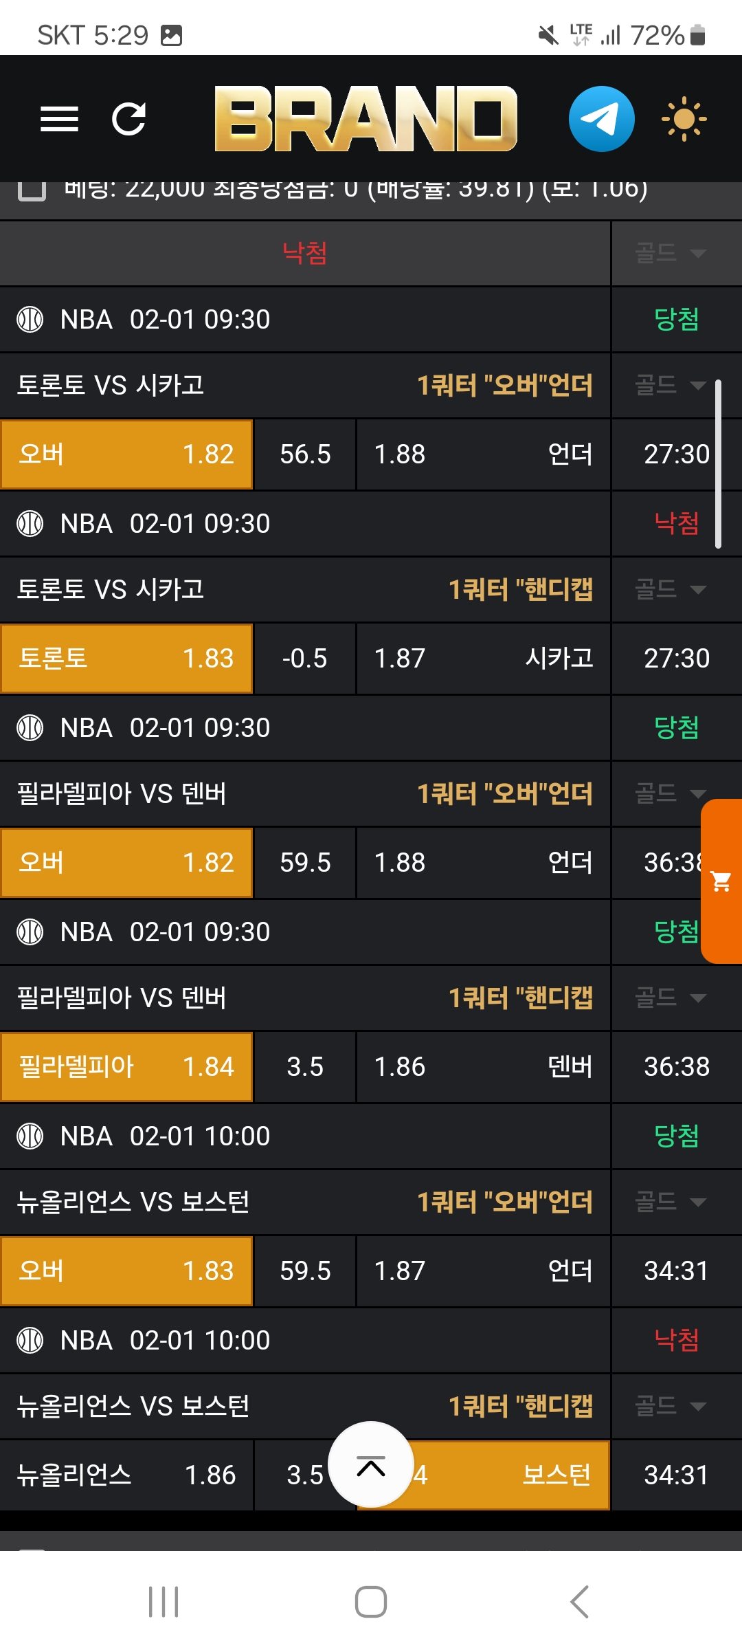742x1650 pixels.
Task: Expand 골드 dropdown beside 낙첨 header
Action: point(671,253)
